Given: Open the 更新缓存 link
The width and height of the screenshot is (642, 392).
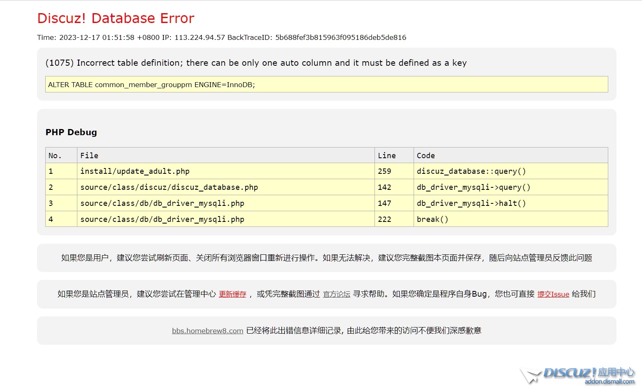Looking at the screenshot, I should coord(233,294).
